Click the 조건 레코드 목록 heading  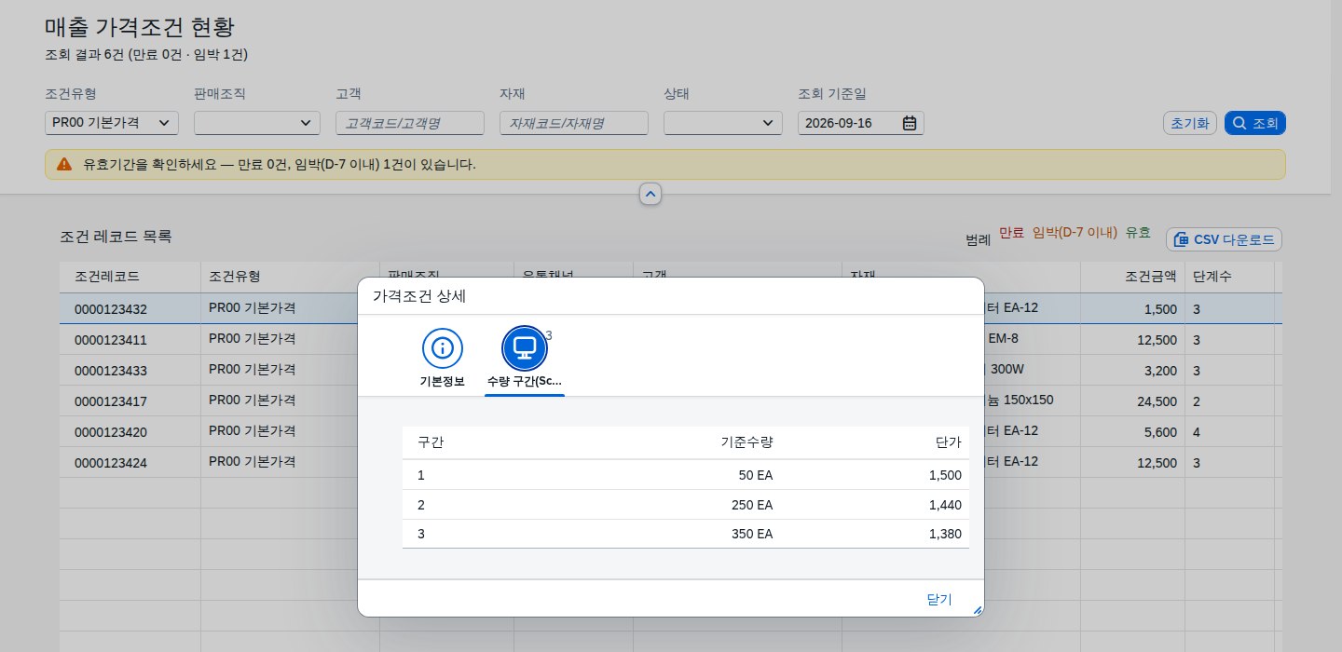click(x=116, y=237)
